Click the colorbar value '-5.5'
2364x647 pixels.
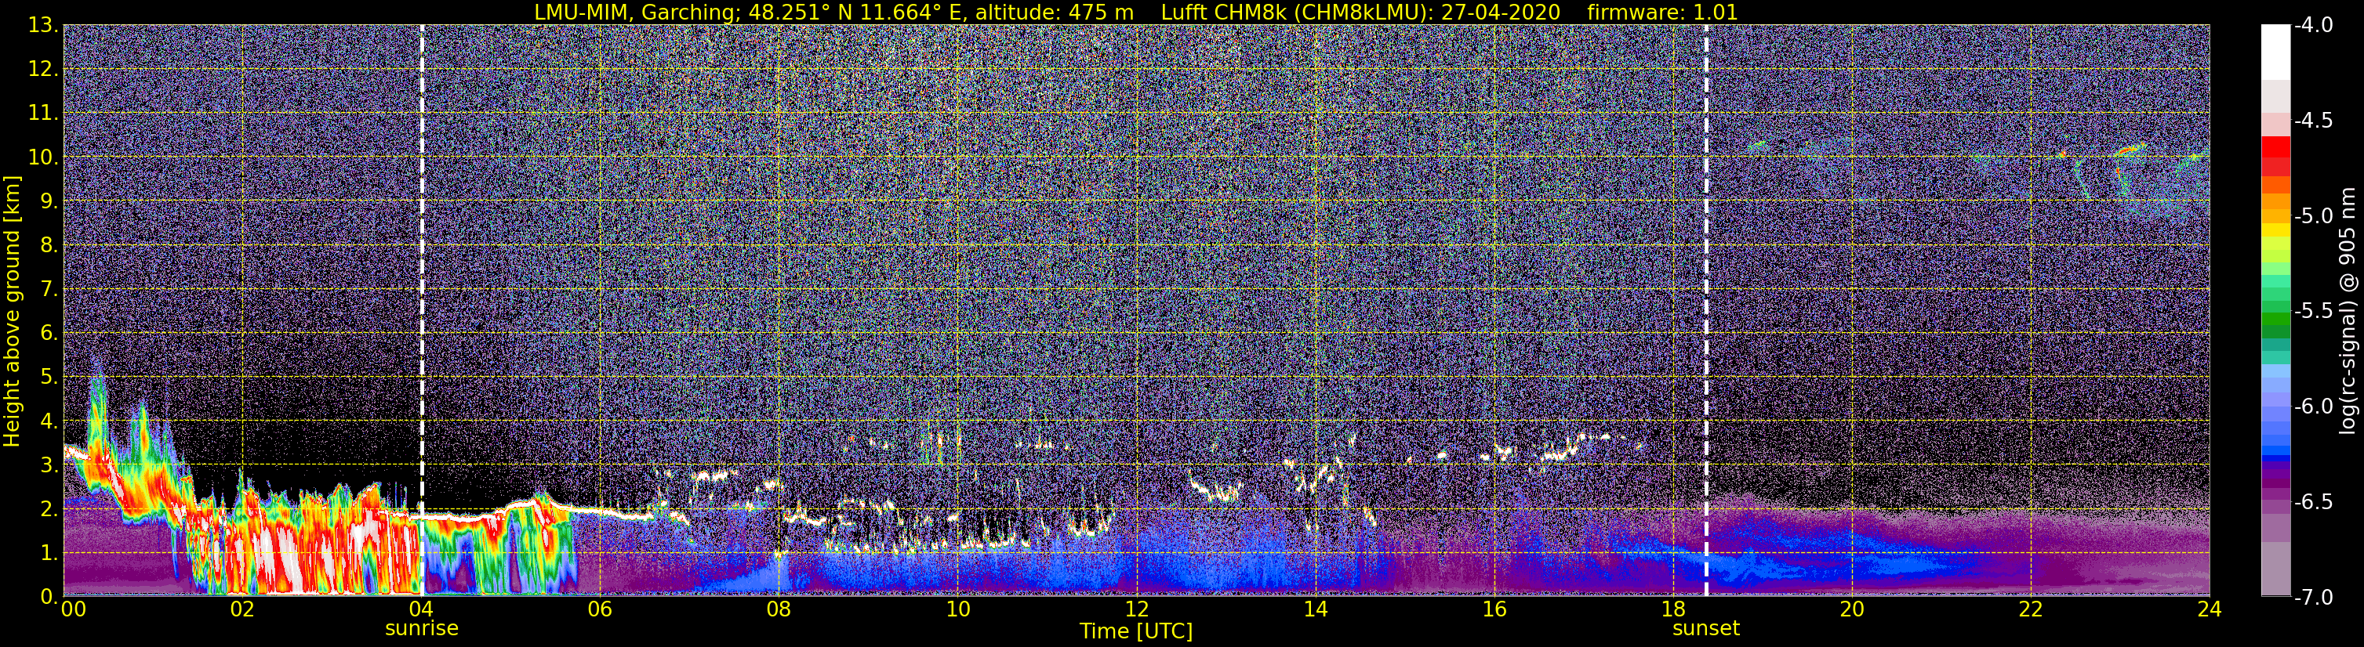(2312, 312)
